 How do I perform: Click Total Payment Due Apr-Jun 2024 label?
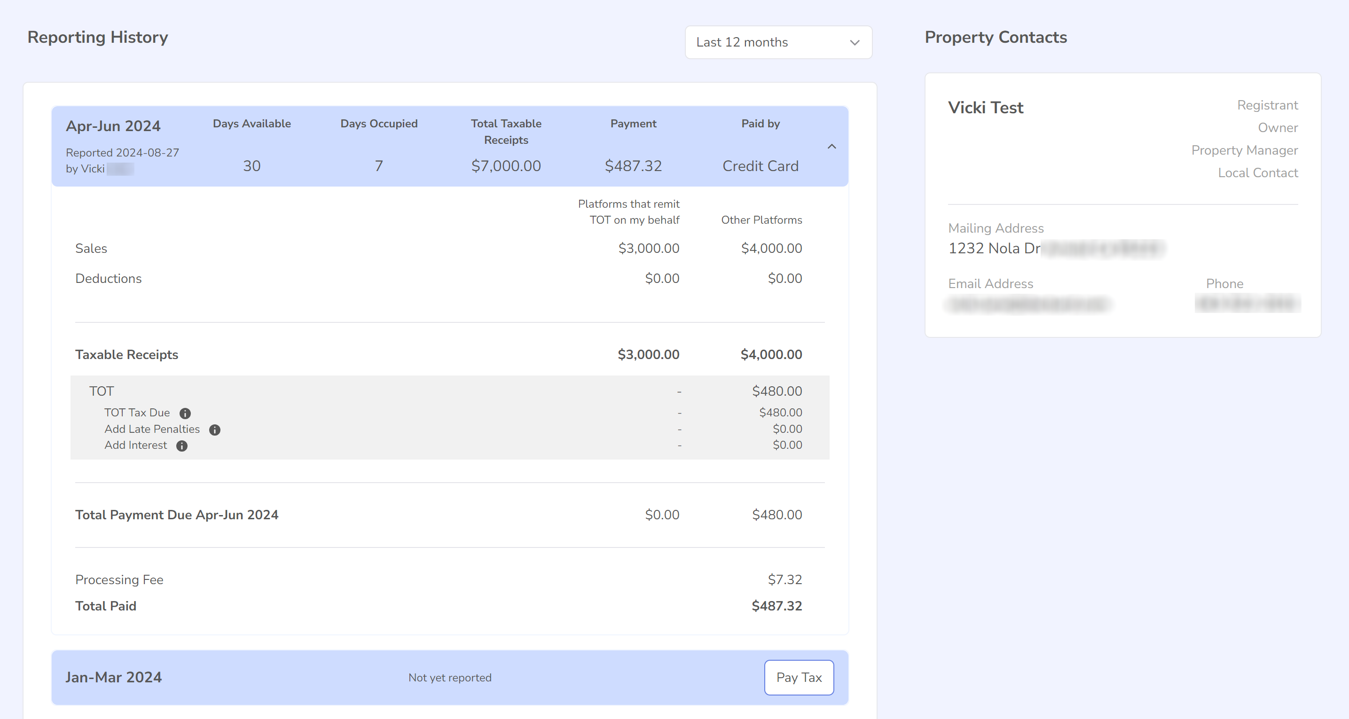[177, 515]
